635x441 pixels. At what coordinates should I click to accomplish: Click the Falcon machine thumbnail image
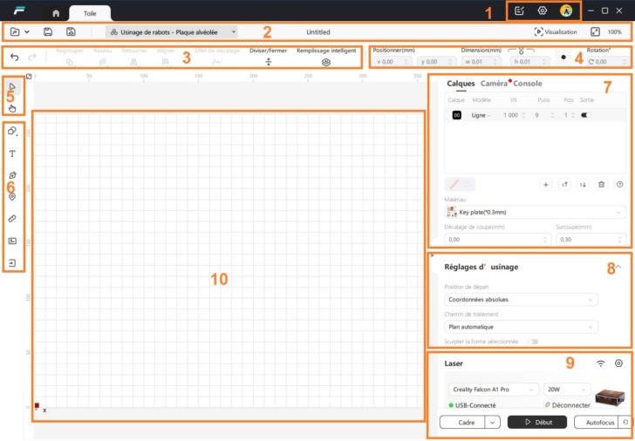tap(610, 396)
